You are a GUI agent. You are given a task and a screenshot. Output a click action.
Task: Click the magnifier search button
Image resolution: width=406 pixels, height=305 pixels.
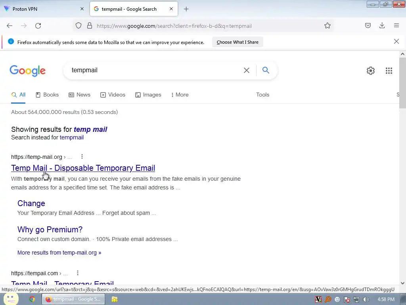point(266,70)
